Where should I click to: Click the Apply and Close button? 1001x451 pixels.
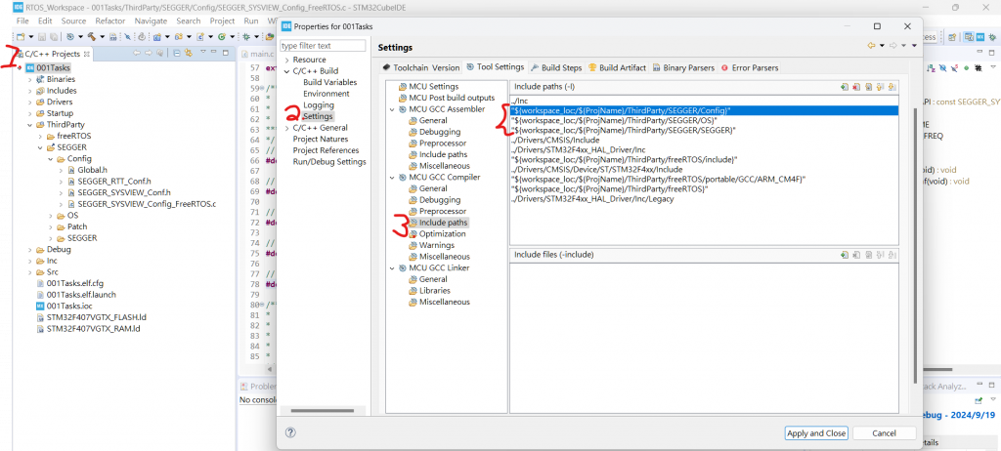point(816,433)
